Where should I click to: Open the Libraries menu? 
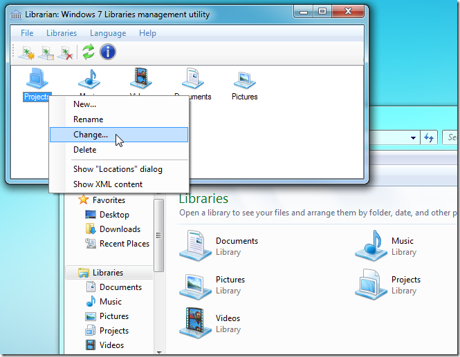(x=62, y=33)
